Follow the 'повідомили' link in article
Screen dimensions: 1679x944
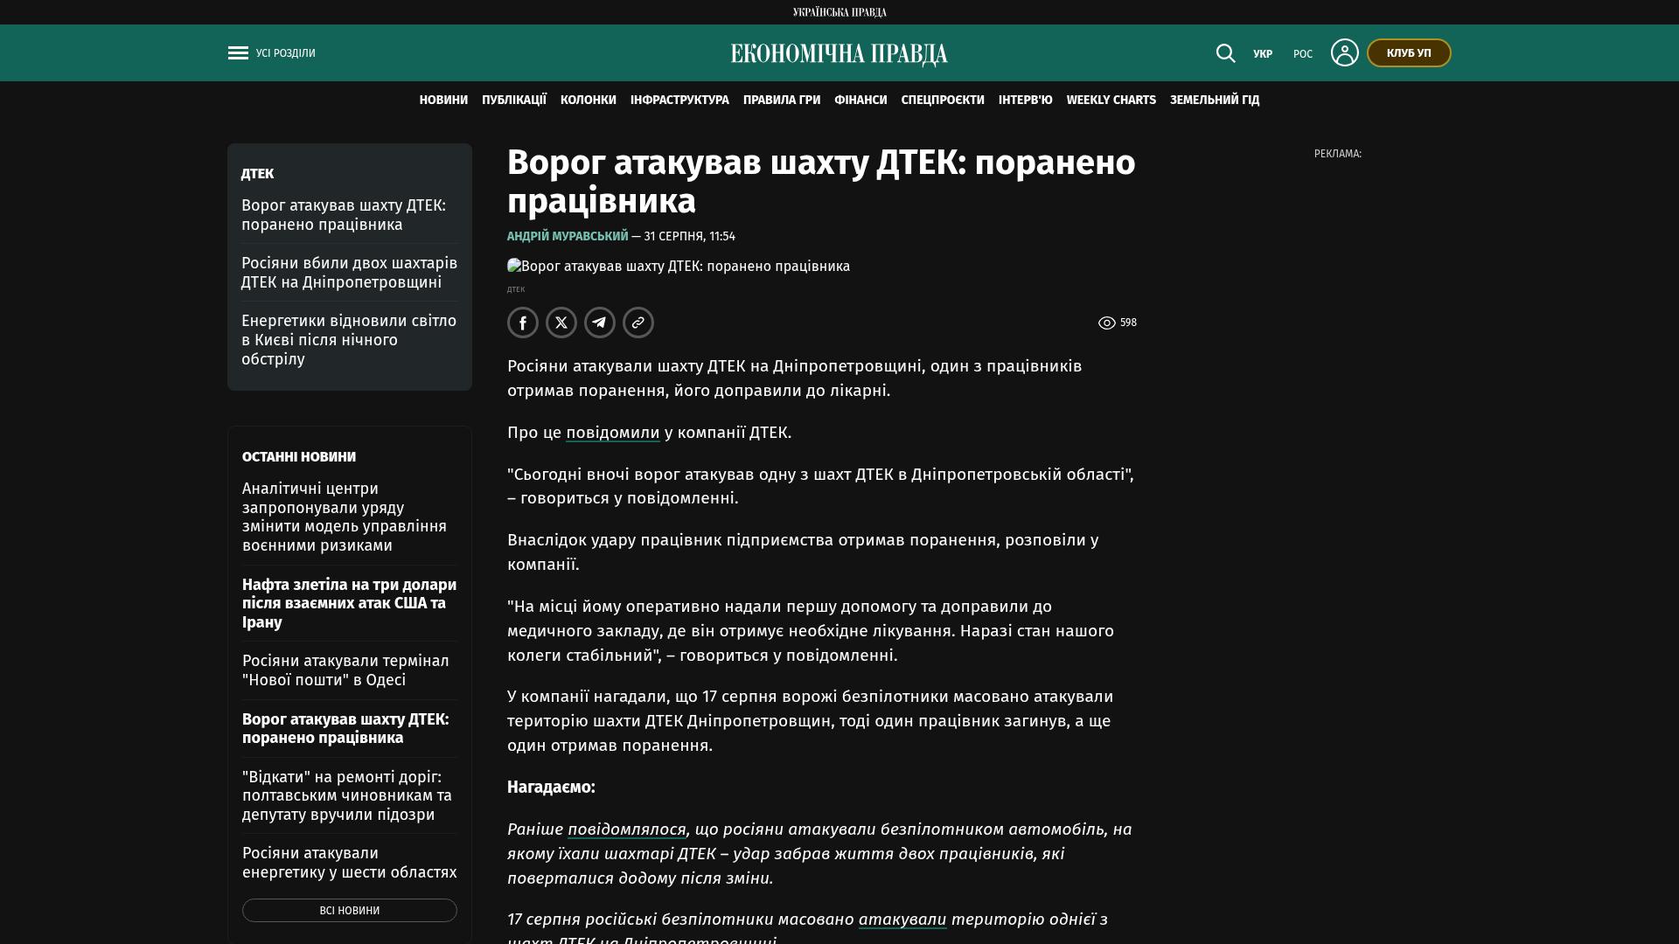tap(613, 433)
